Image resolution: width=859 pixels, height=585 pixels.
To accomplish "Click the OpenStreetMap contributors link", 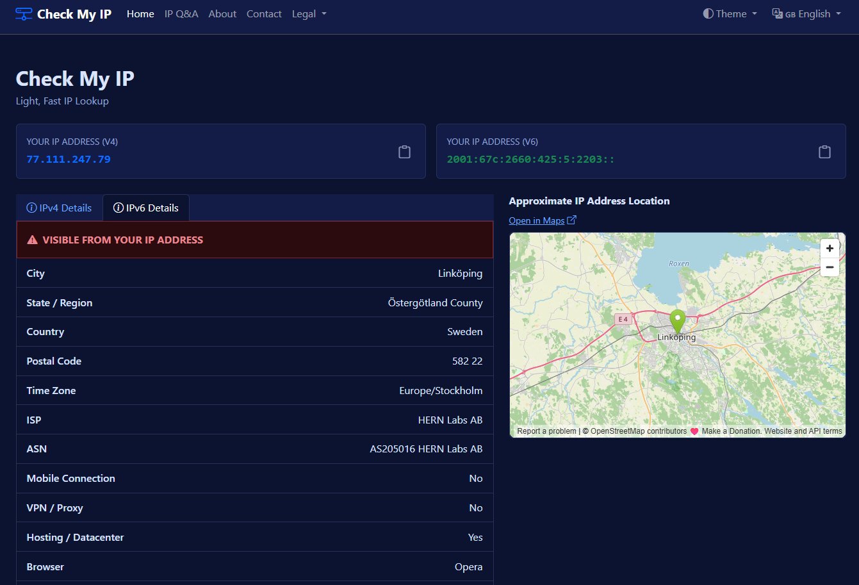I will [x=639, y=431].
